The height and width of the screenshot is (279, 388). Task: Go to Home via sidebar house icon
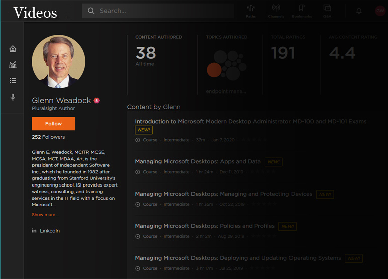(13, 49)
